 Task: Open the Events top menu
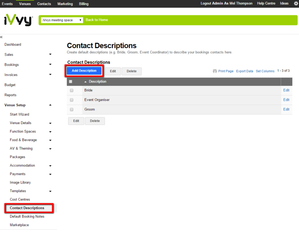[x=7, y=4]
